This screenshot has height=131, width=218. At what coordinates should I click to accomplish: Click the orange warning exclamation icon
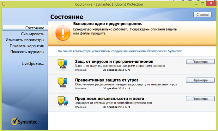63,33
